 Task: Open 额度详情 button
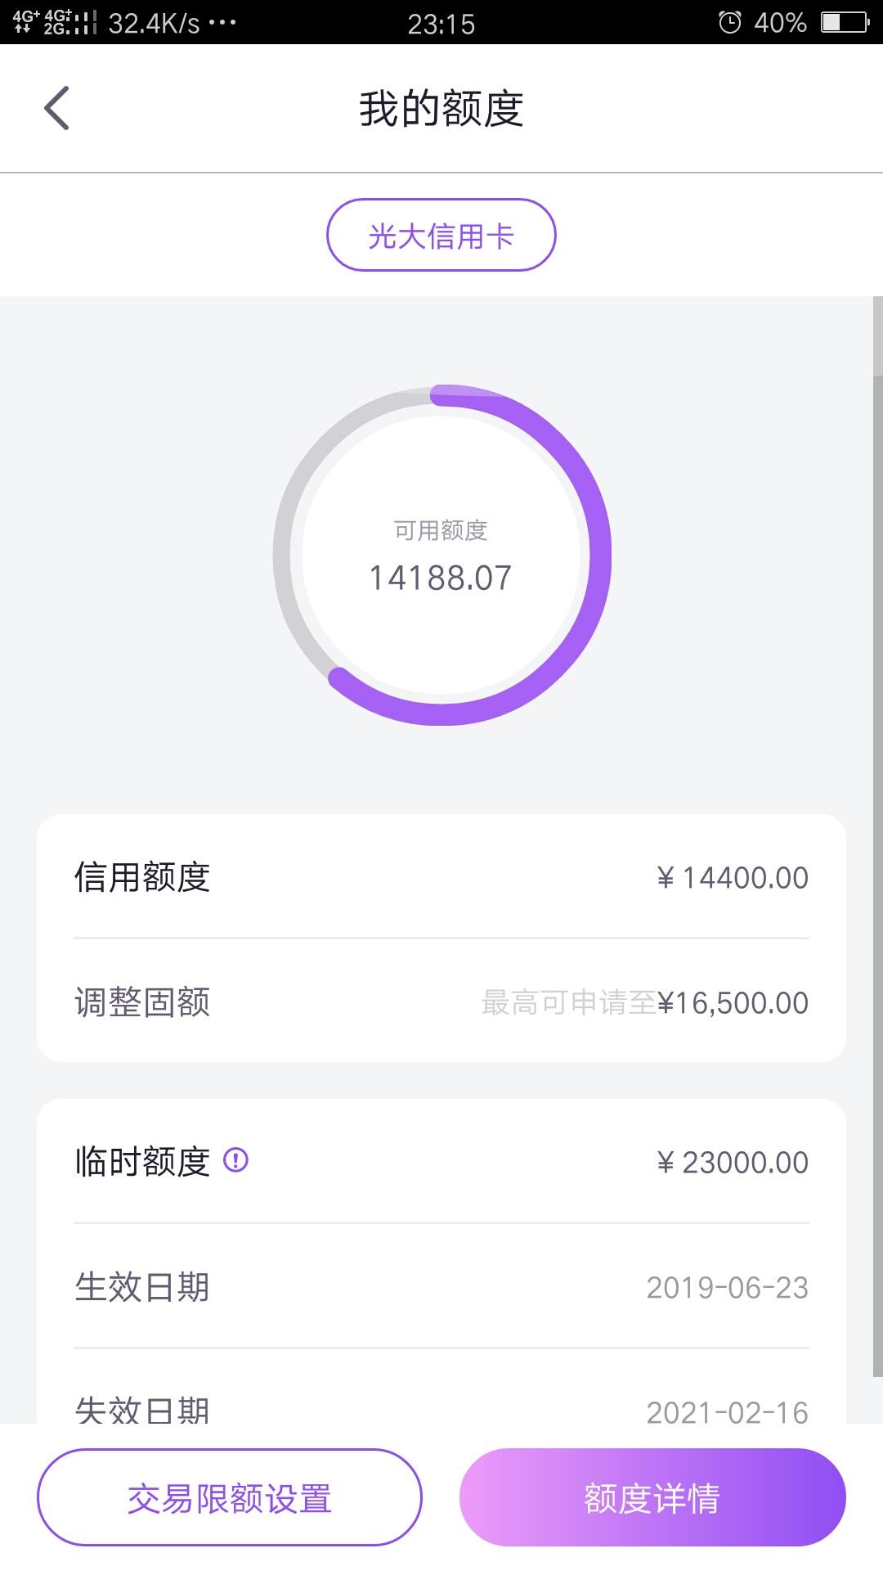[652, 1497]
